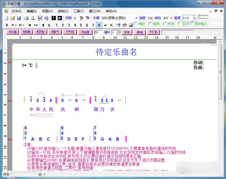Expand the 结构 time signature 4/4 dropdown
This screenshot has width=226, height=179.
[x=172, y=18]
